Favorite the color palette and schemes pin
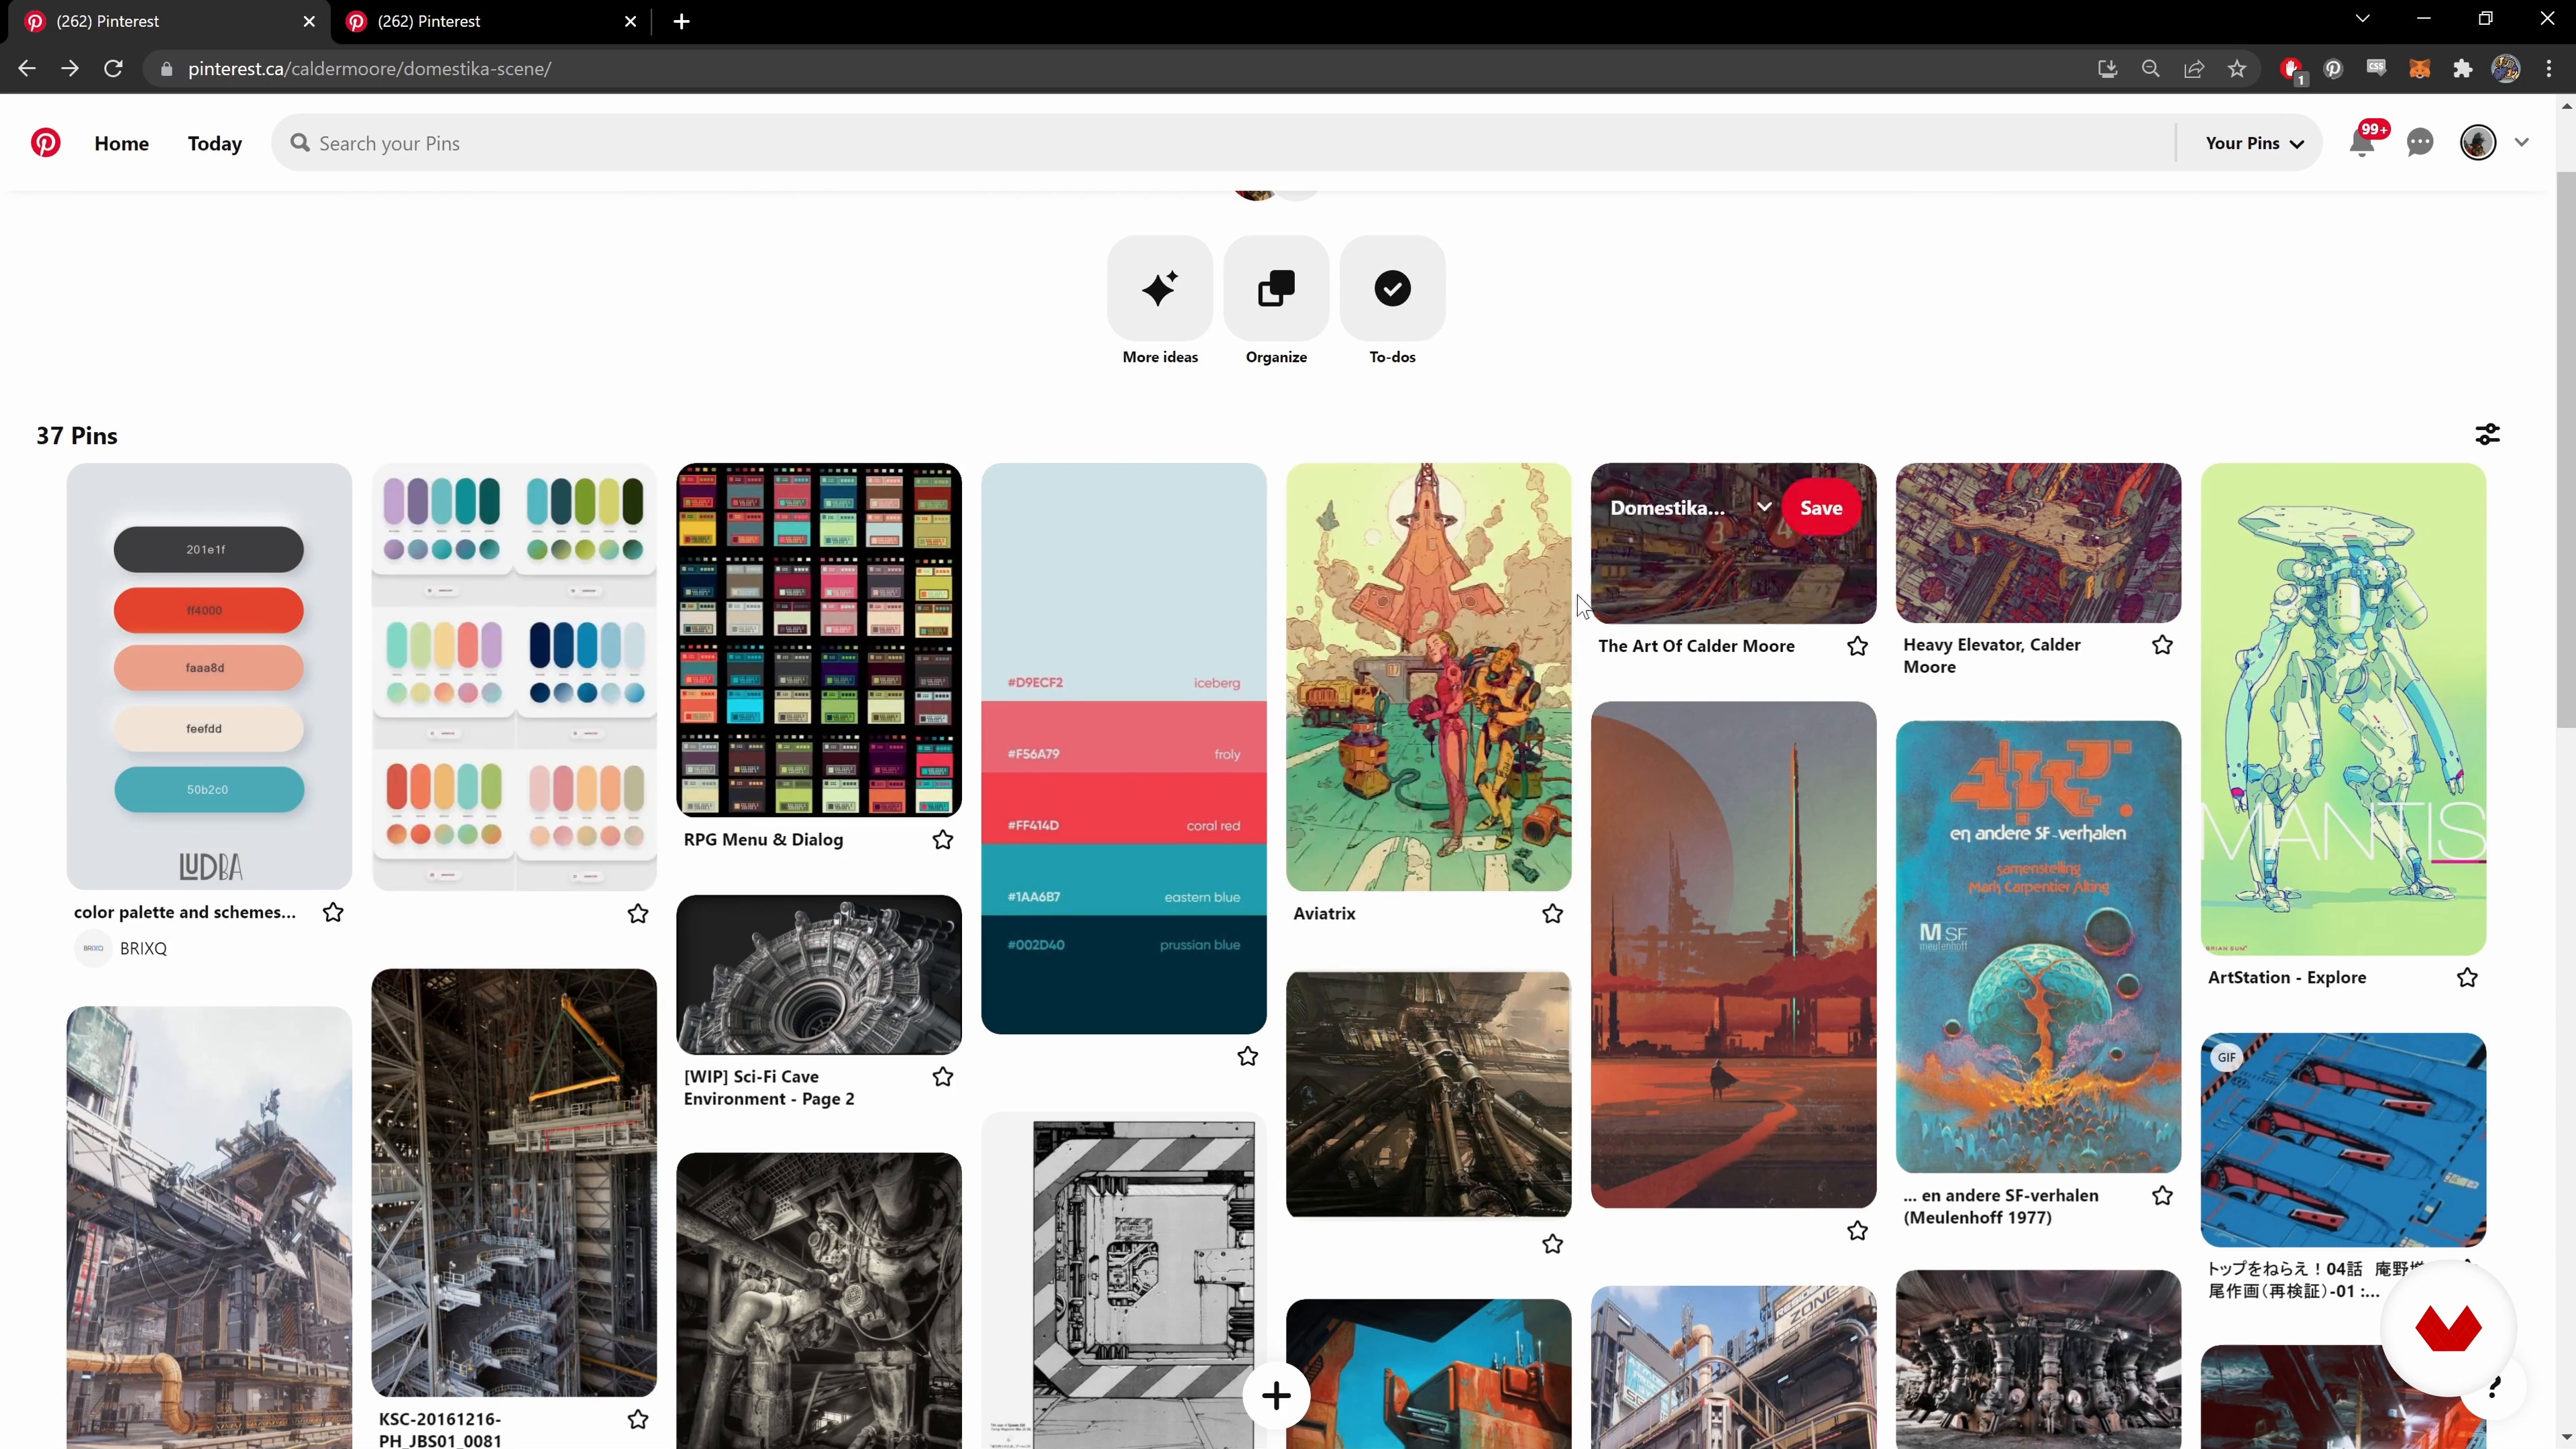2576x1449 pixels. coord(333,912)
